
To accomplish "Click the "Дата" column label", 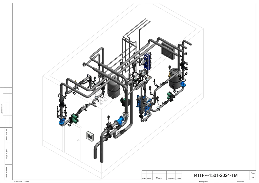I will tap(179, 178).
